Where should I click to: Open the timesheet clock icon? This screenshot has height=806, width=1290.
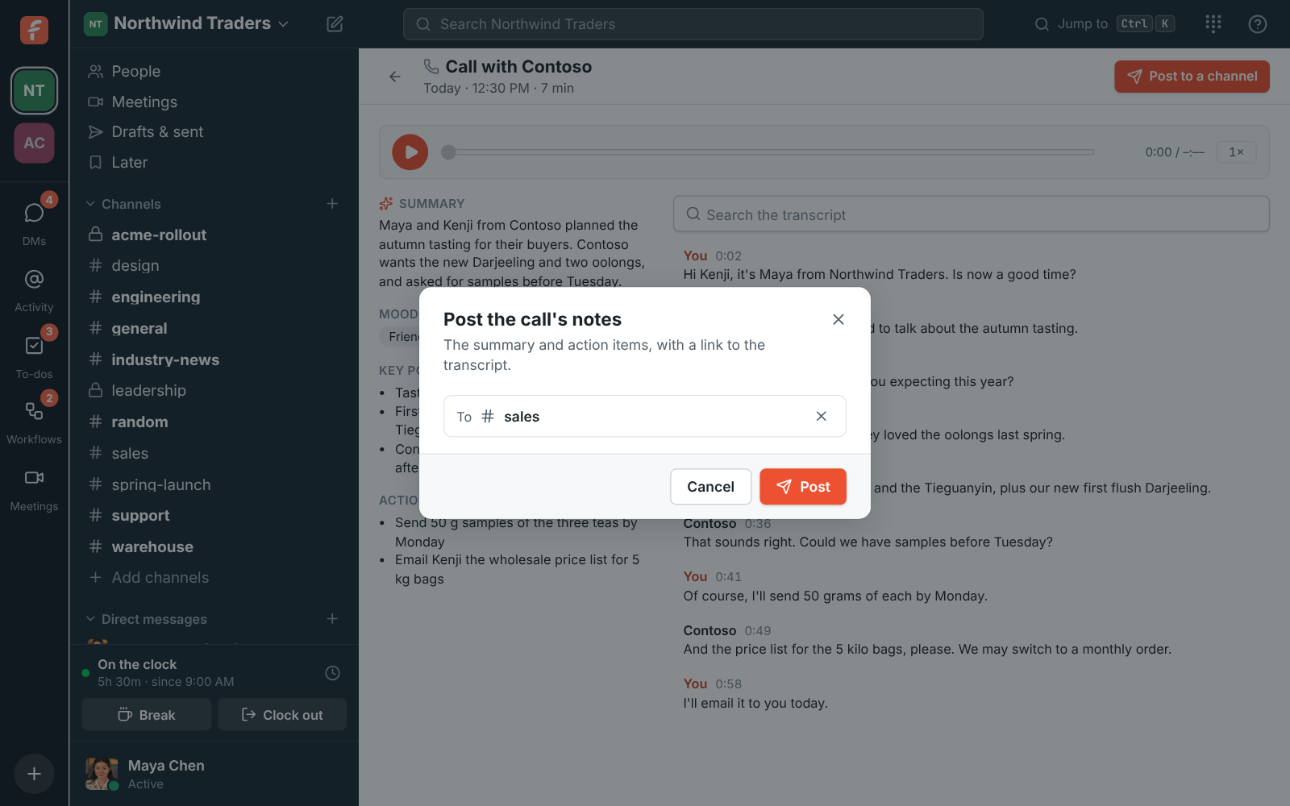332,673
